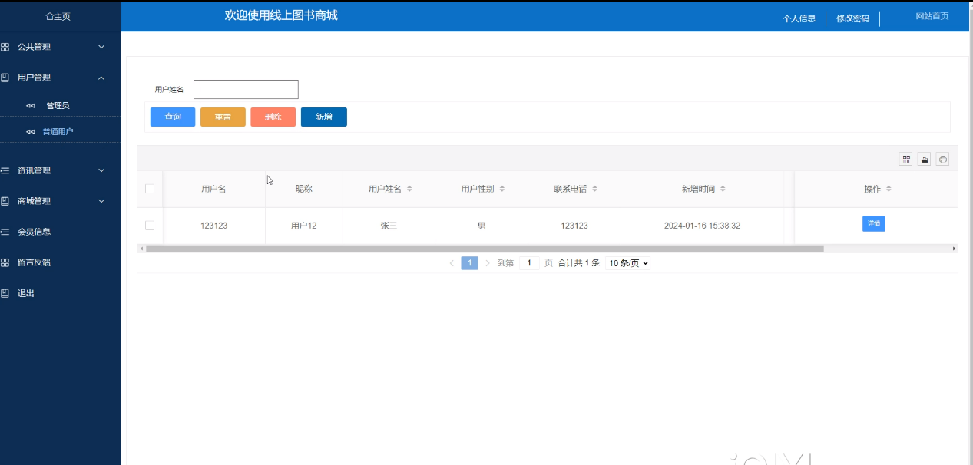Click the print table icon

pos(943,159)
